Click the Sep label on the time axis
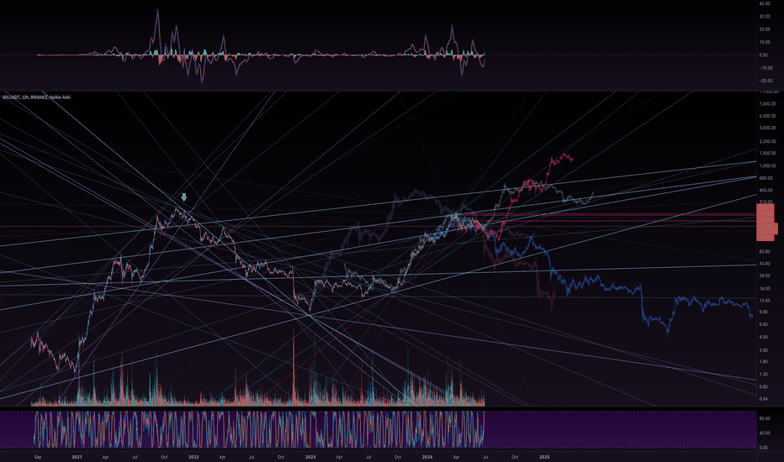The height and width of the screenshot is (462, 784). pos(38,457)
